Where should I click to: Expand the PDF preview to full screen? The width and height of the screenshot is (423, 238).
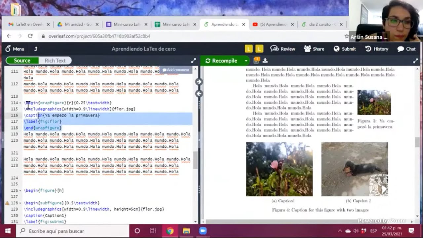coord(416,60)
